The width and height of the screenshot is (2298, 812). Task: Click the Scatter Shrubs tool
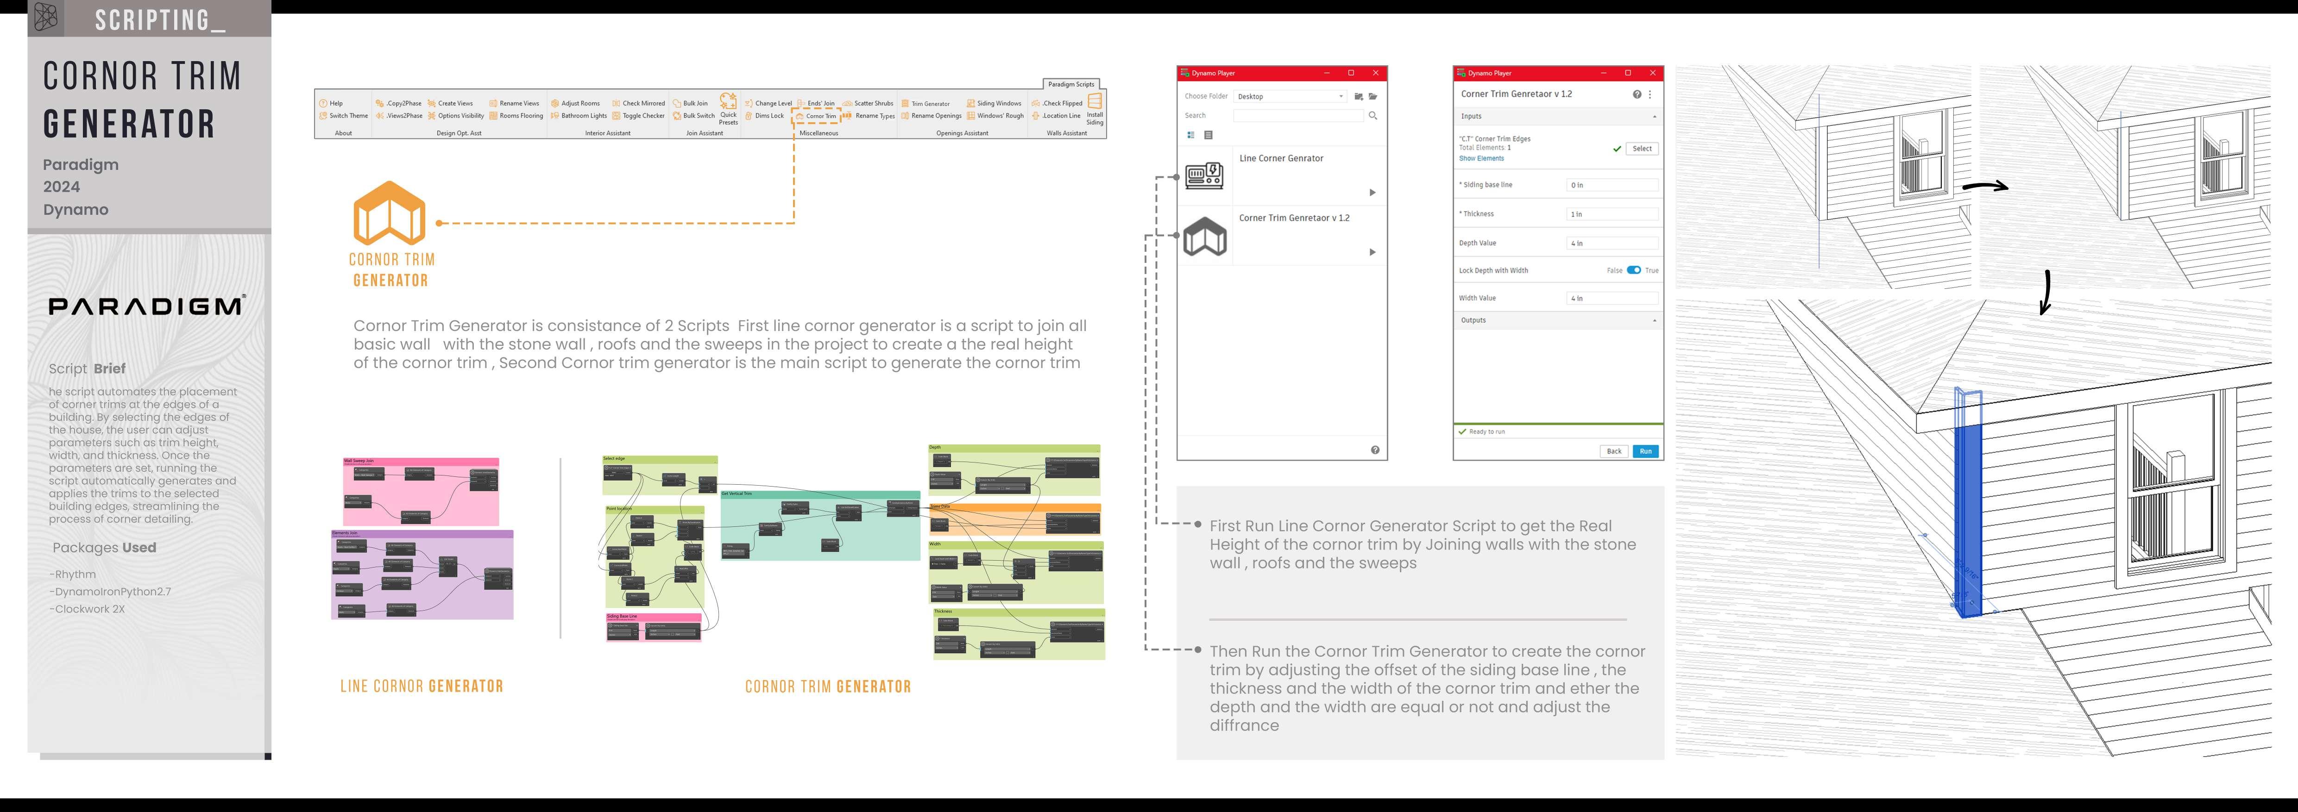click(x=868, y=103)
